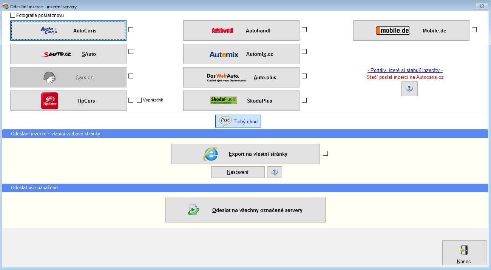Click the Mobile.de logo button
The height and width of the screenshot is (270, 491).
[411, 31]
